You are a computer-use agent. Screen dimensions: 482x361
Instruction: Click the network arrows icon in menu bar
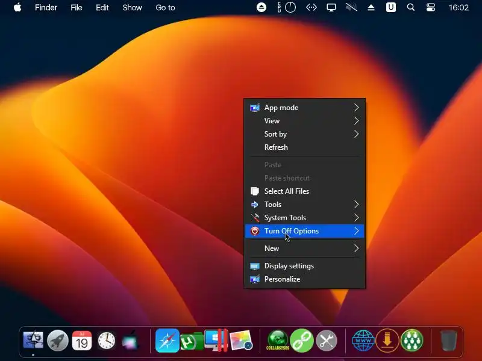tap(311, 7)
